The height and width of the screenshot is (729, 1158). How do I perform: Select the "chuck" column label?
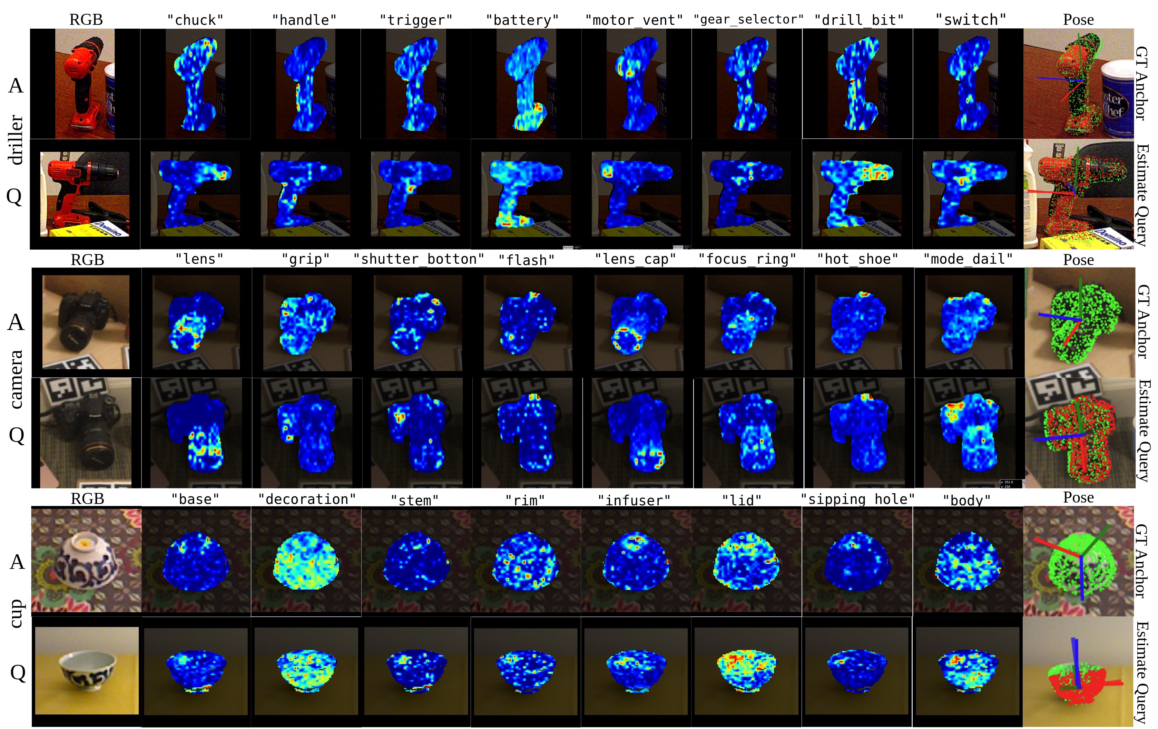point(195,20)
